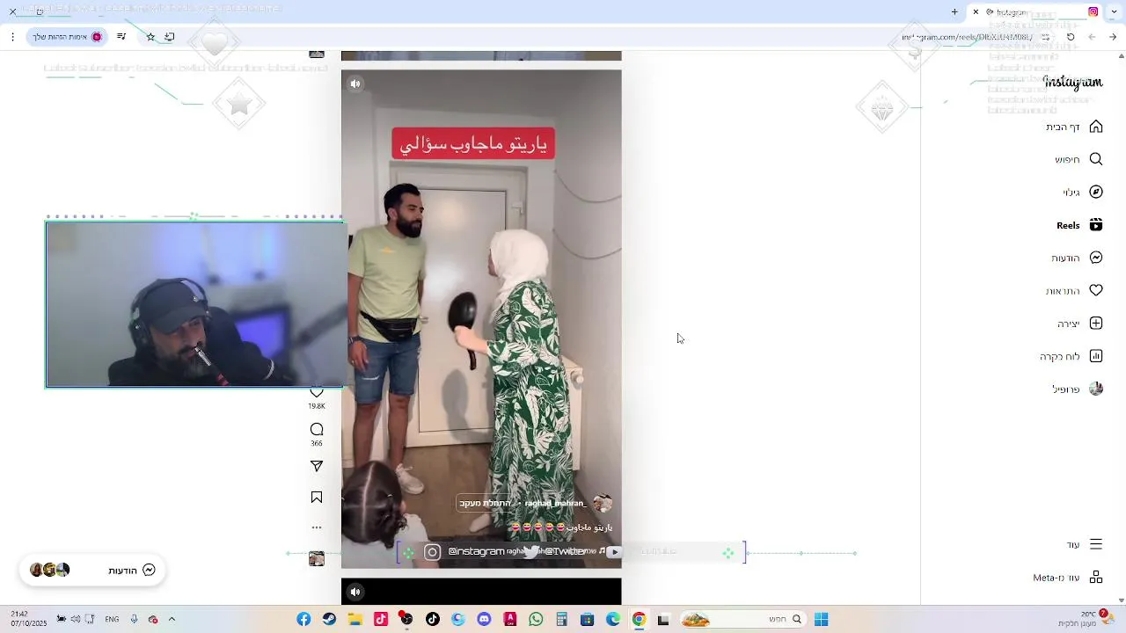Open the reel's audio thumbnail
The width and height of the screenshot is (1126, 633).
[x=317, y=558]
